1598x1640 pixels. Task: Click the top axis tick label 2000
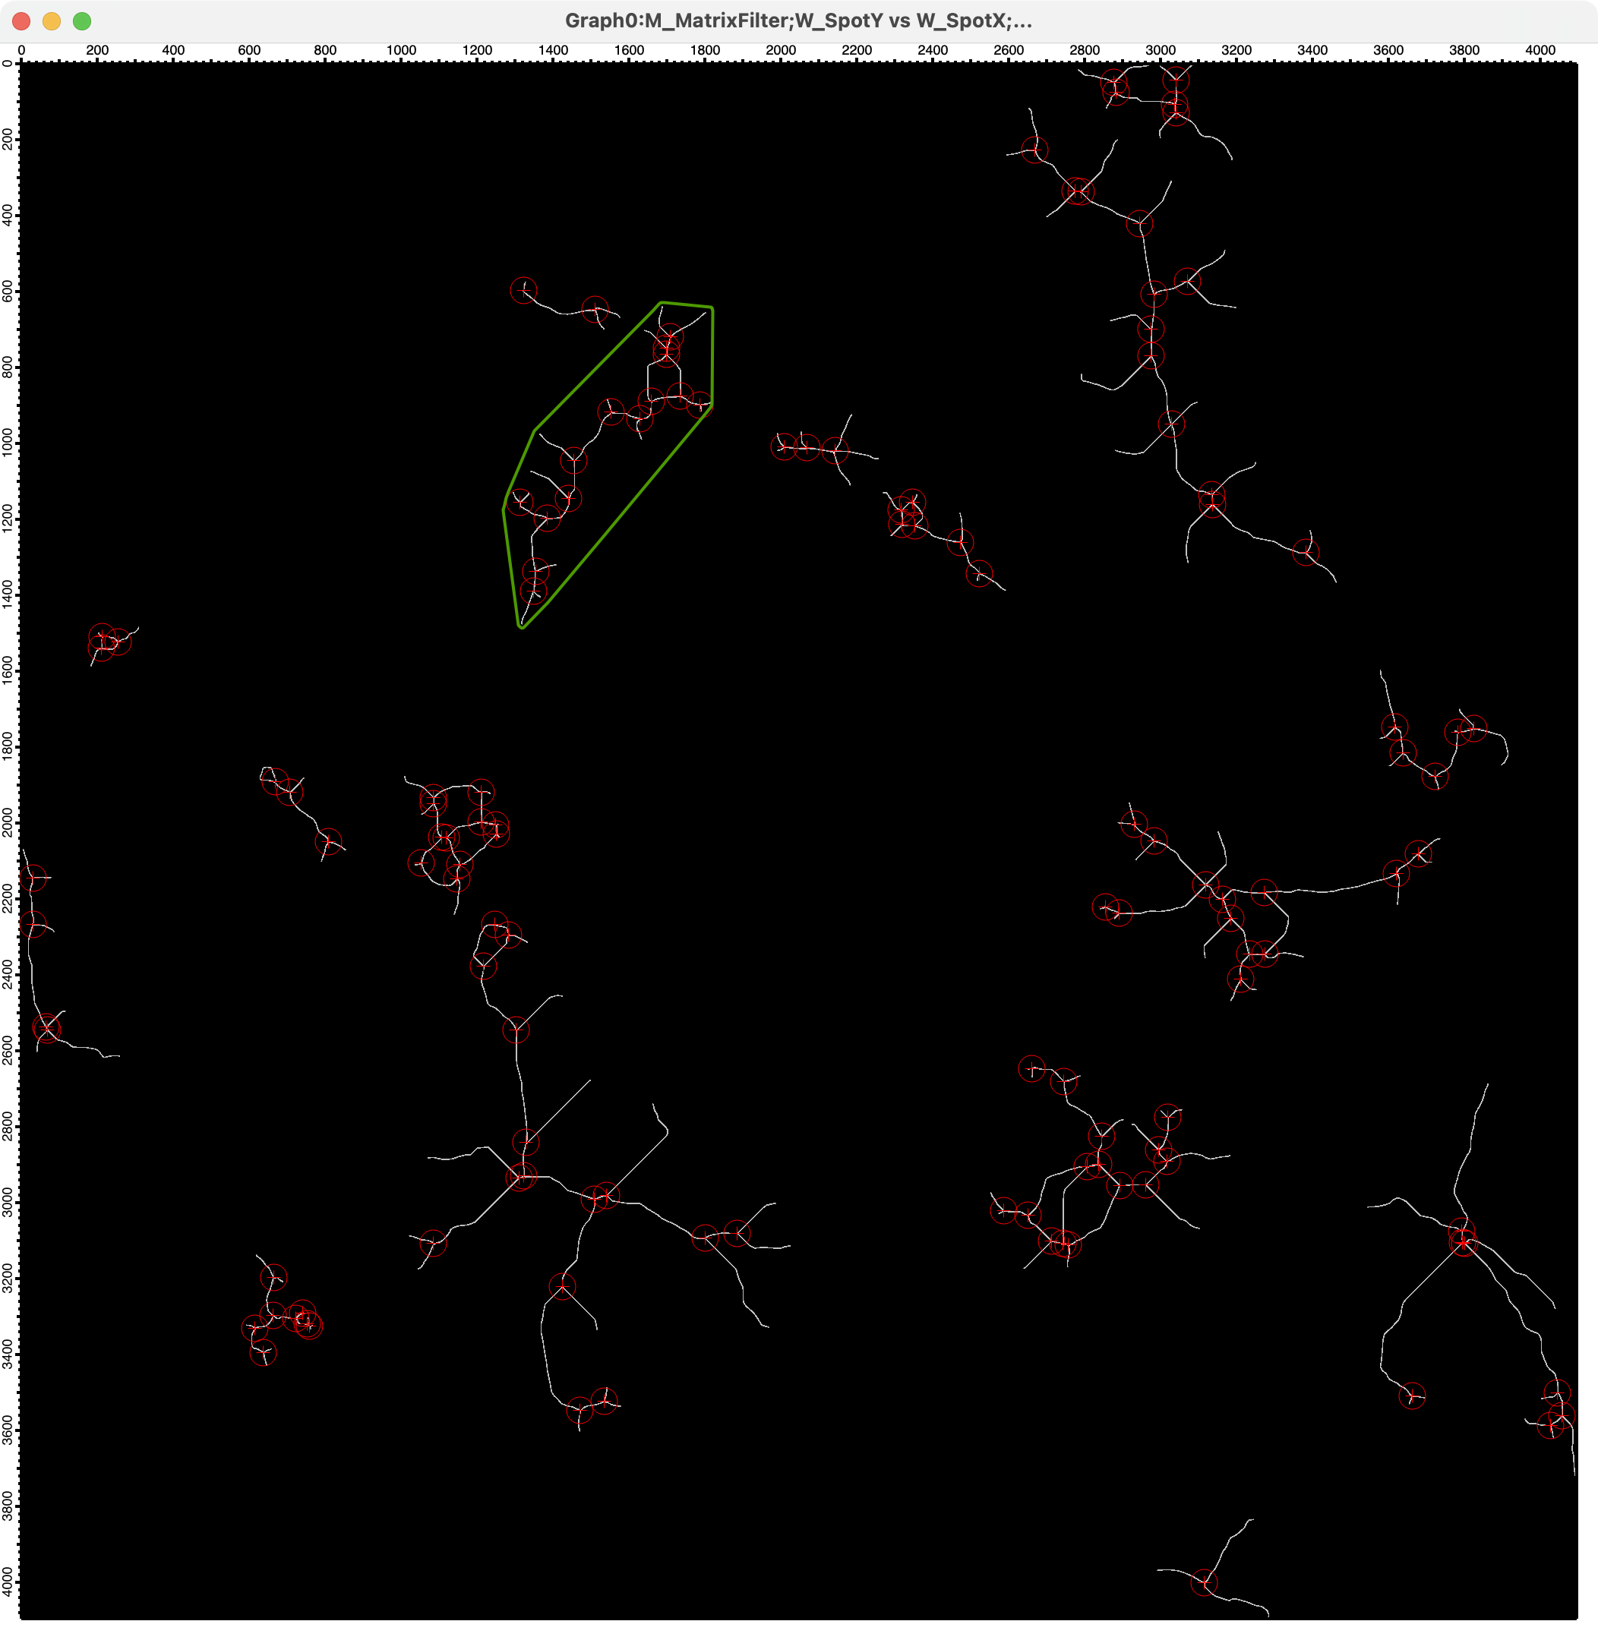coord(782,50)
